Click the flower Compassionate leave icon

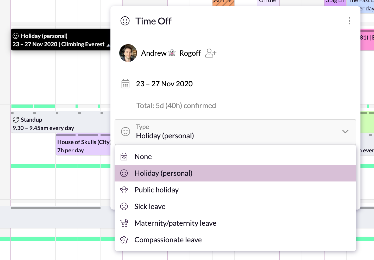tap(124, 240)
